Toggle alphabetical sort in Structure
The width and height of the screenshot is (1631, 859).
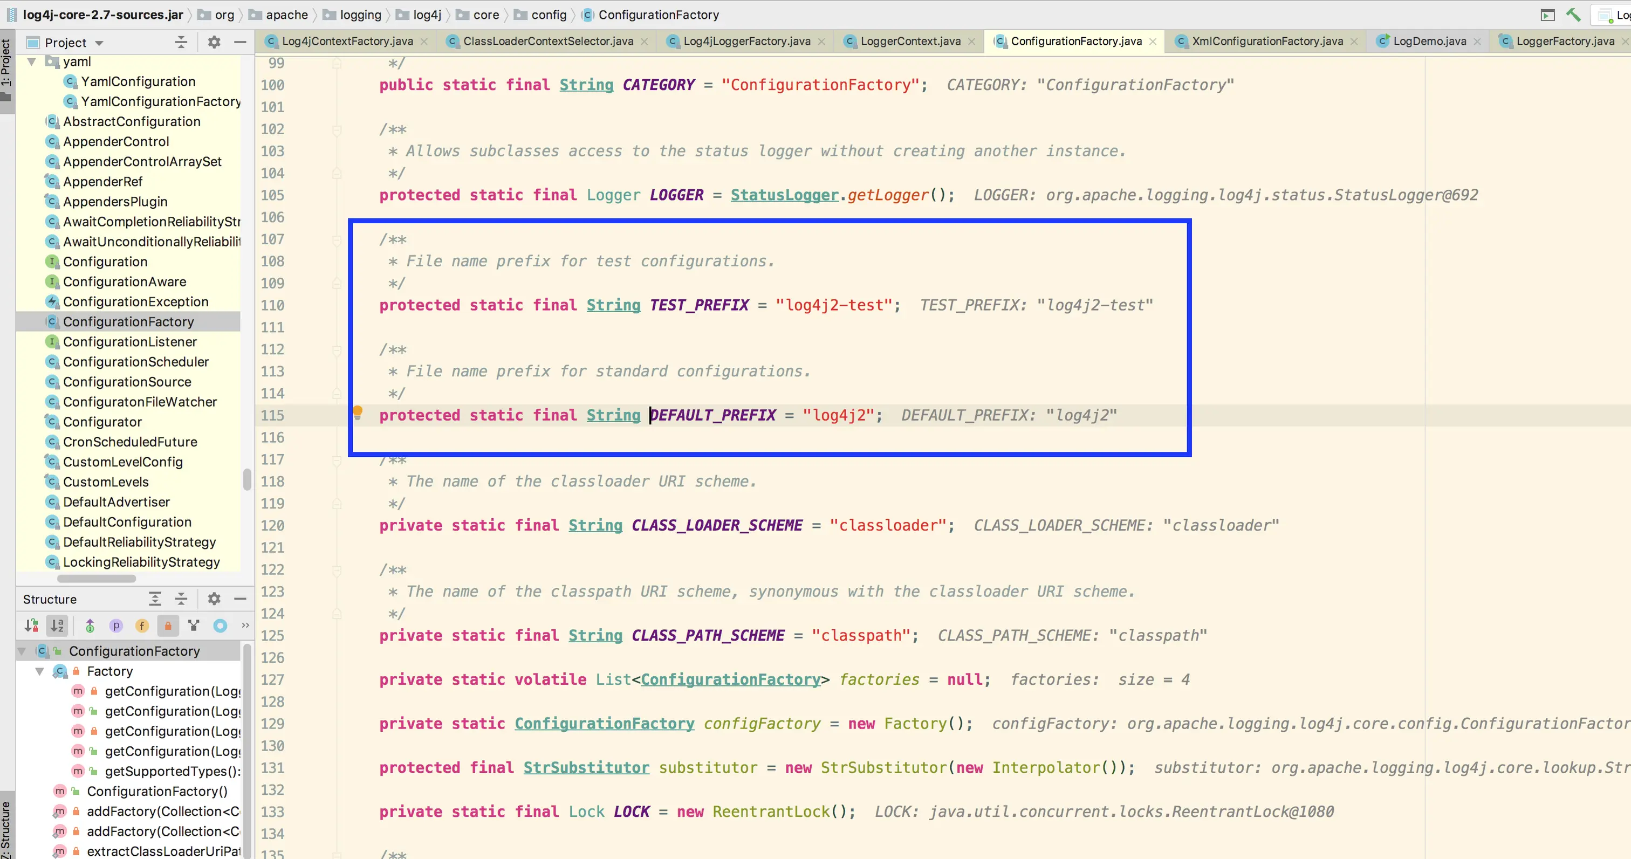[x=57, y=626]
